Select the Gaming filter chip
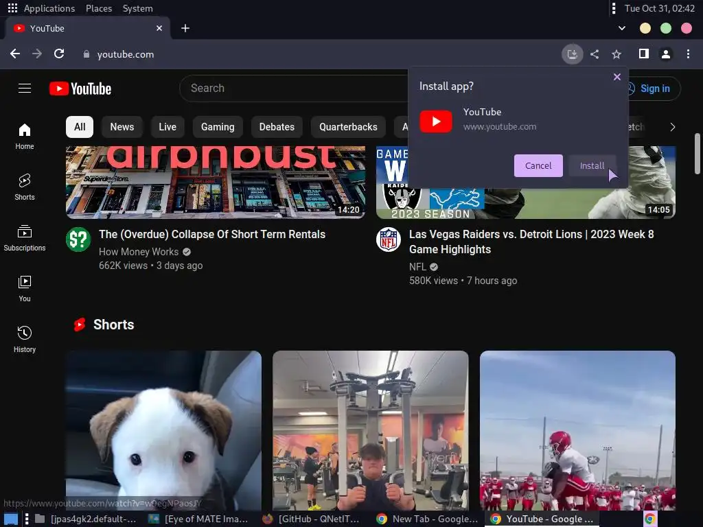Viewport: 703px width, 527px height. [218, 127]
